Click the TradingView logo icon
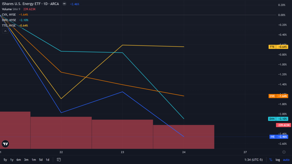Image resolution: width=292 pixels, height=164 pixels. [x=5, y=144]
